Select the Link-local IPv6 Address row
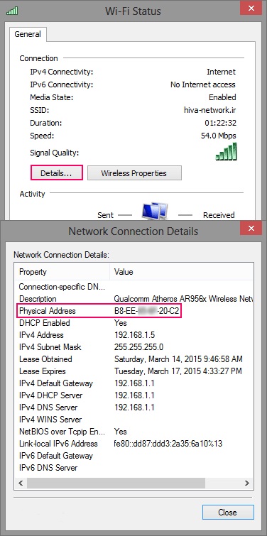The width and height of the screenshot is (267, 536). pyautogui.click(x=133, y=444)
